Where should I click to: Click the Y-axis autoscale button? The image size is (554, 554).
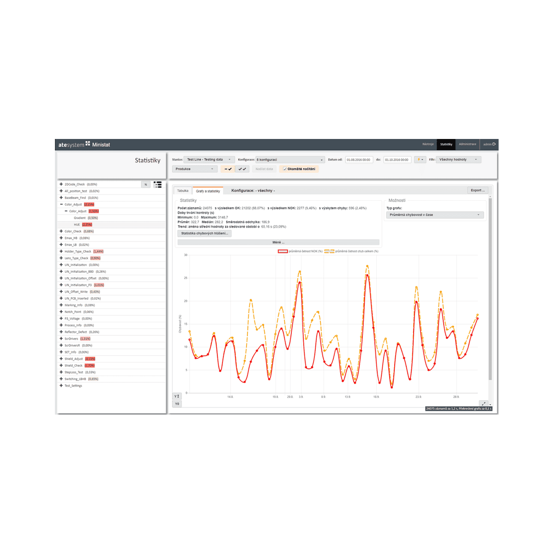[177, 397]
